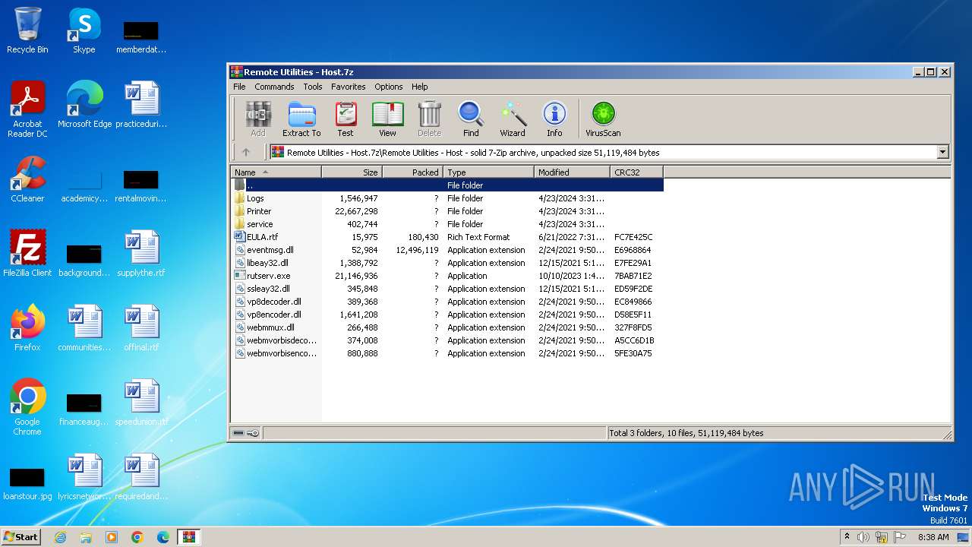Open the Commands menu

point(274,87)
